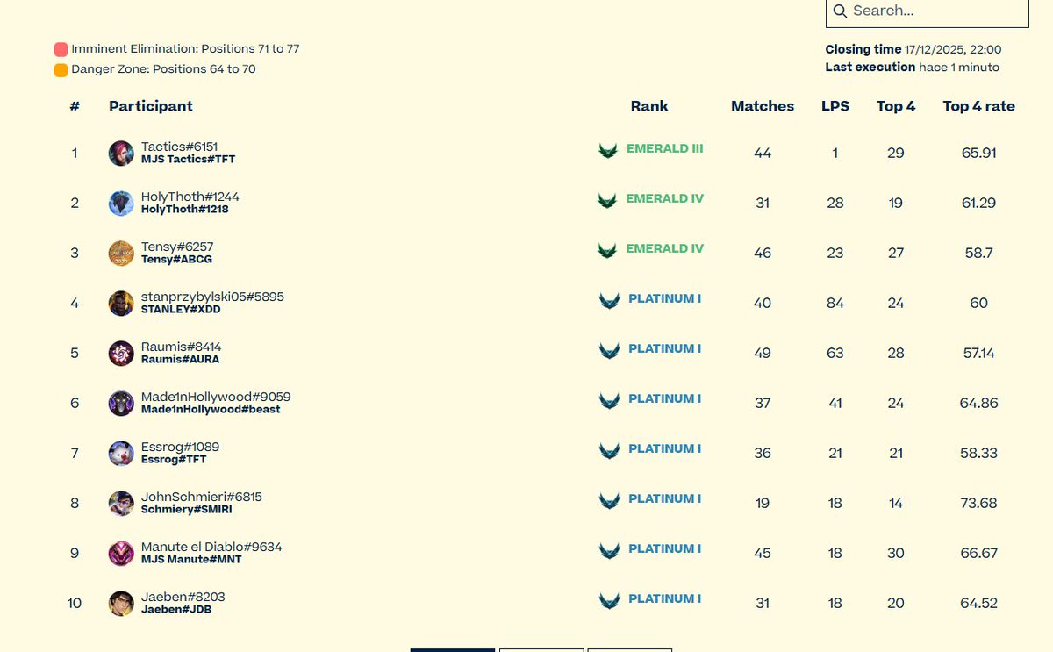Click Platinum I emblem in JohnSchmieri row

click(x=610, y=501)
